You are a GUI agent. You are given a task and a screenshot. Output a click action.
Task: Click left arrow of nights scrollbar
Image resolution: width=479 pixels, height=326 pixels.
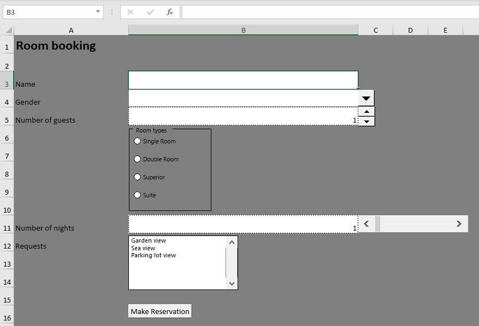coord(366,224)
